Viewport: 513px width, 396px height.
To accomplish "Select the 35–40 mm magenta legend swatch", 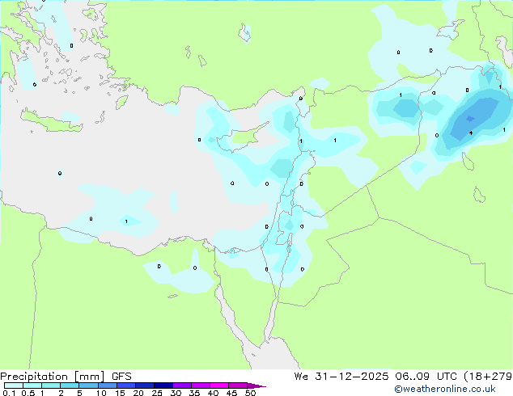I will (200, 385).
